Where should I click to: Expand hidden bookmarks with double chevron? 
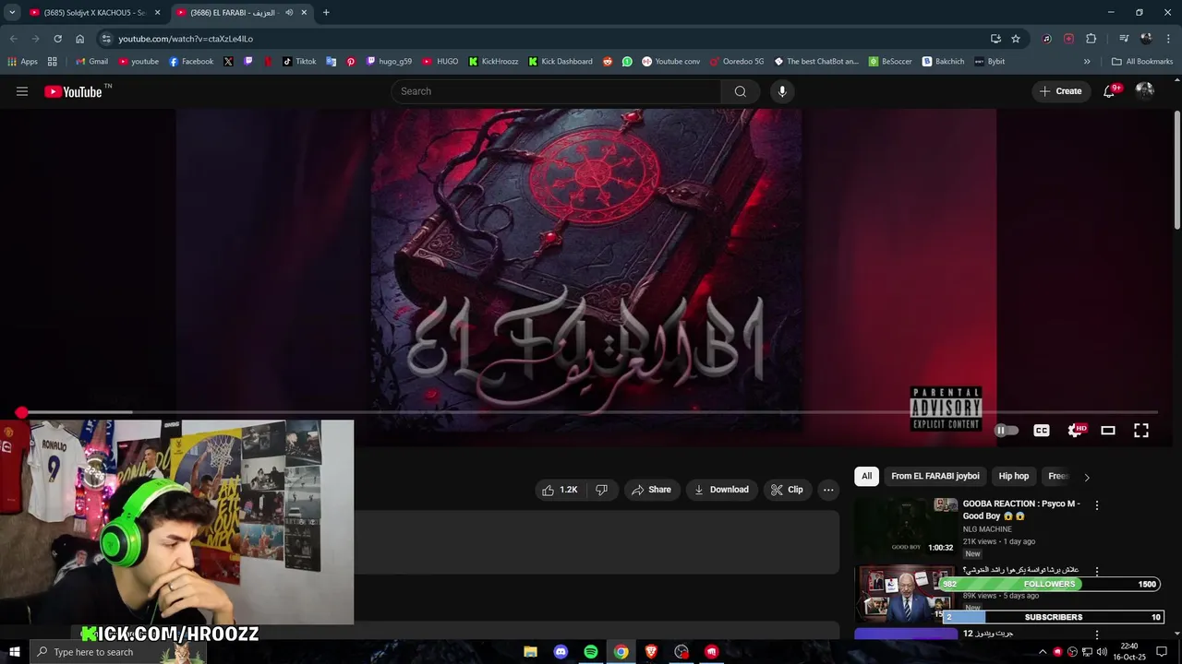(x=1087, y=62)
